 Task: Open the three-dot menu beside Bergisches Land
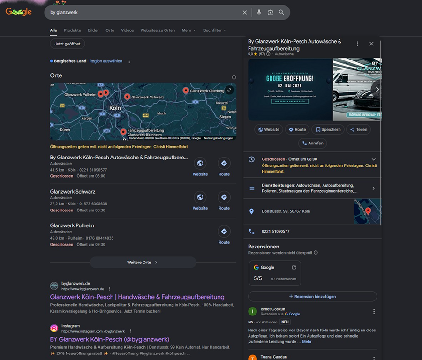click(x=129, y=61)
